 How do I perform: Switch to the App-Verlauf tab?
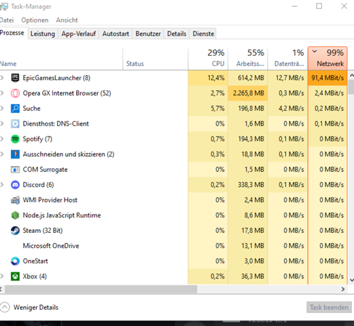point(79,34)
